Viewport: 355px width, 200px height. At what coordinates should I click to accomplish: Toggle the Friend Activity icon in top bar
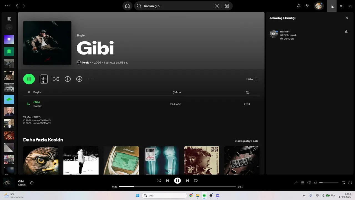click(x=307, y=6)
